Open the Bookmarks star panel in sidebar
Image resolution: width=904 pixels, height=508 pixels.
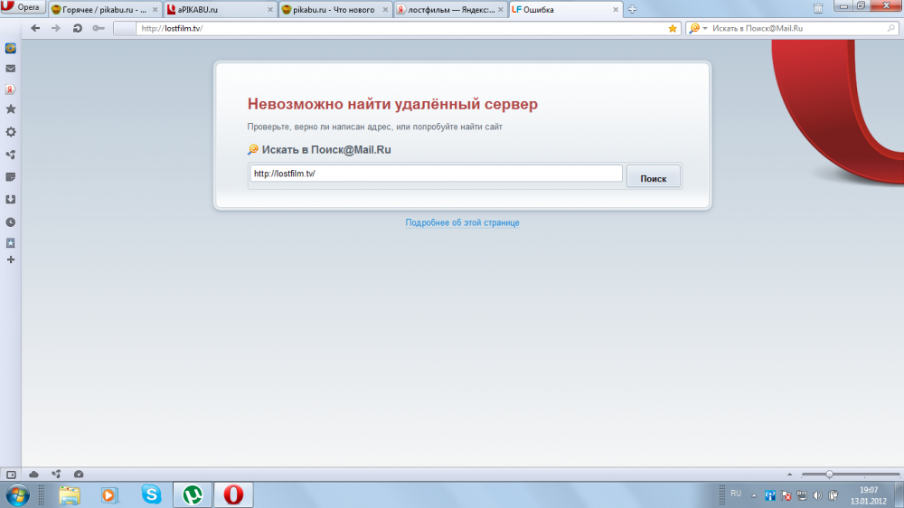click(11, 109)
